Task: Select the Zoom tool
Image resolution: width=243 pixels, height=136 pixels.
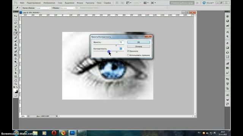Action: point(16,84)
